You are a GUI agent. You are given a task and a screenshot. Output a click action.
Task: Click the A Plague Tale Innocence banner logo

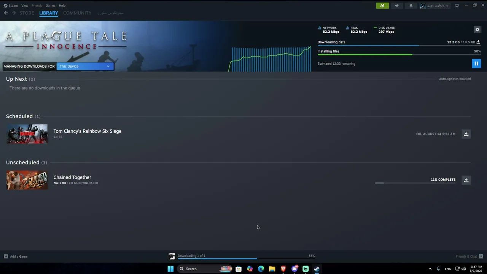[66, 41]
